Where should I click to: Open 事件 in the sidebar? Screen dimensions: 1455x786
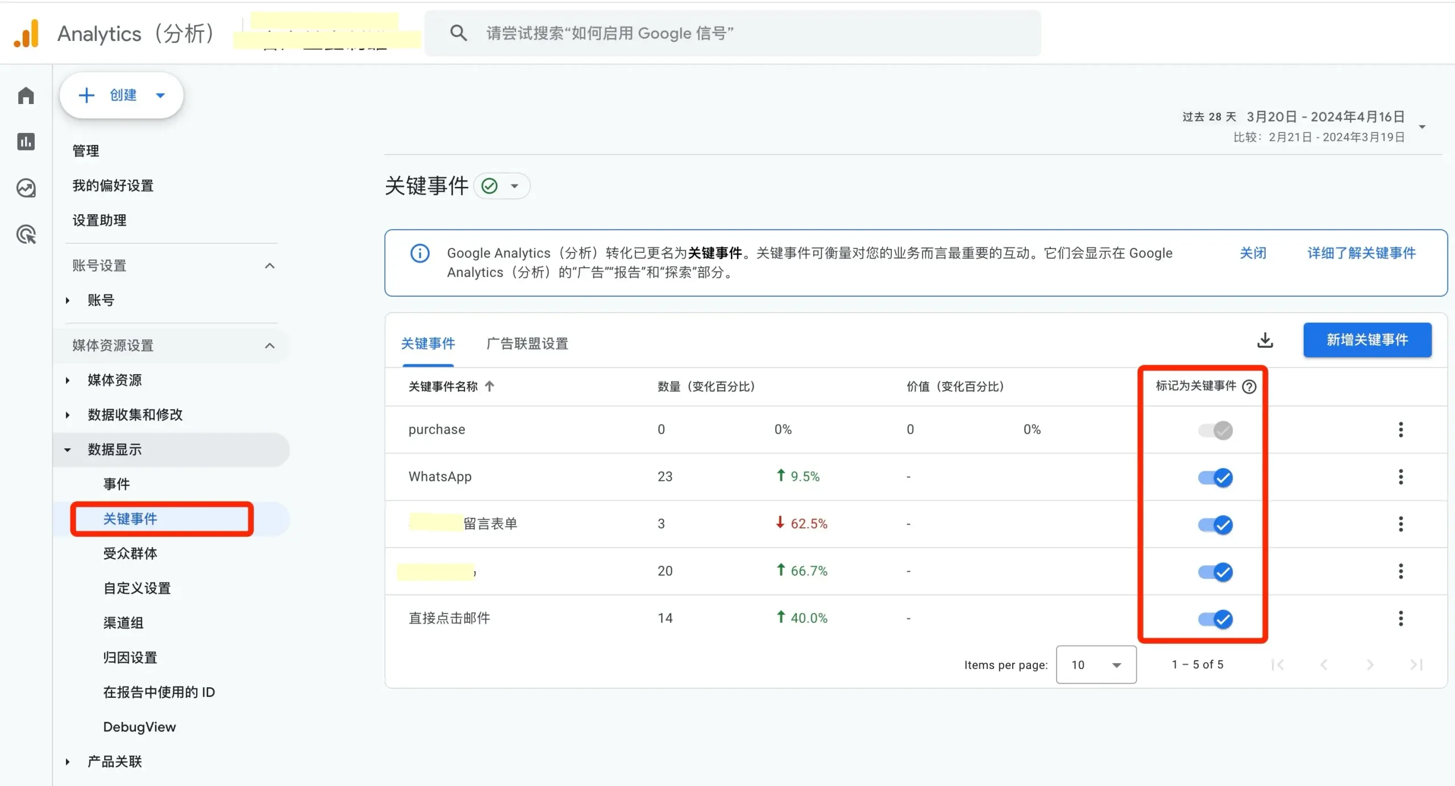click(117, 484)
